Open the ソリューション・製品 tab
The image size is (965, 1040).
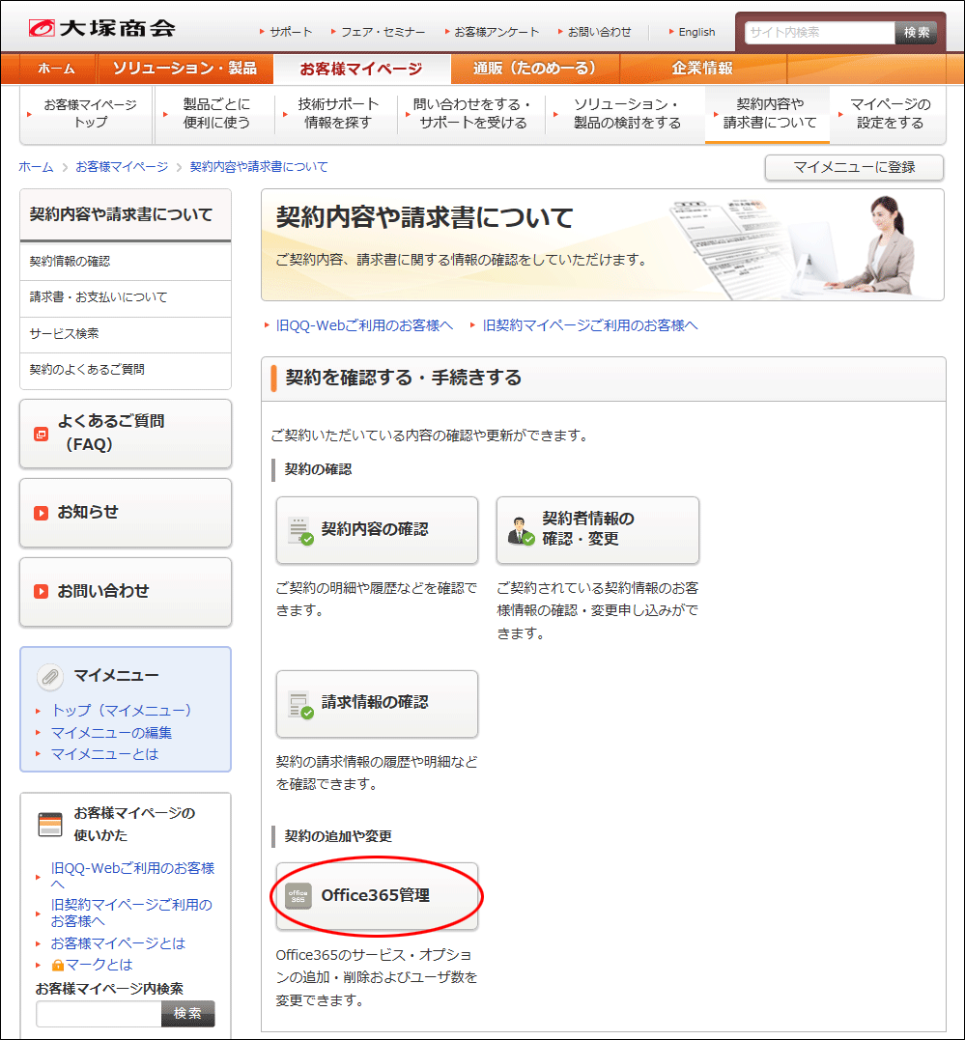tap(184, 69)
